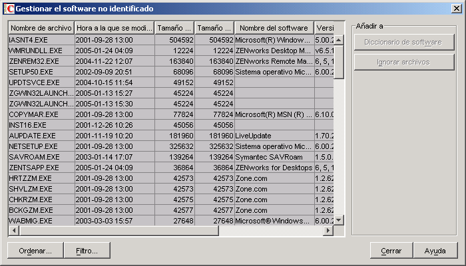This screenshot has height=266, width=466.
Task: Click the application icon in title bar
Action: coord(9,9)
